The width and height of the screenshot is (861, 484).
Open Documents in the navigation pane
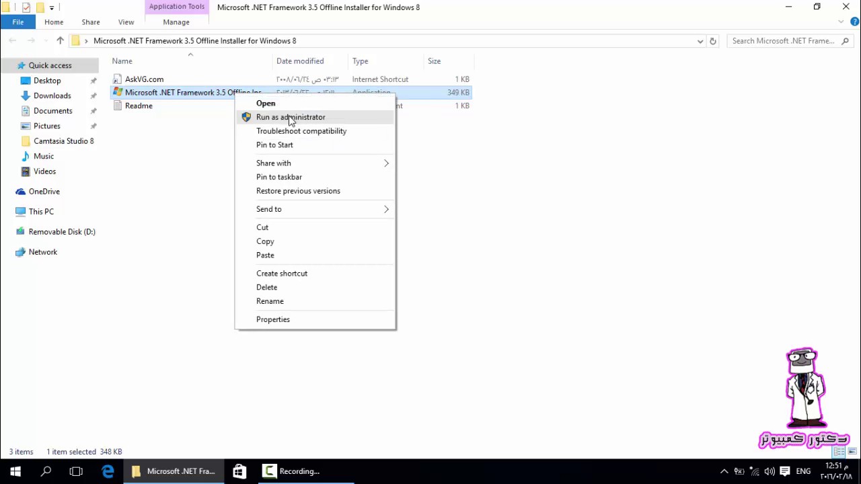click(52, 111)
